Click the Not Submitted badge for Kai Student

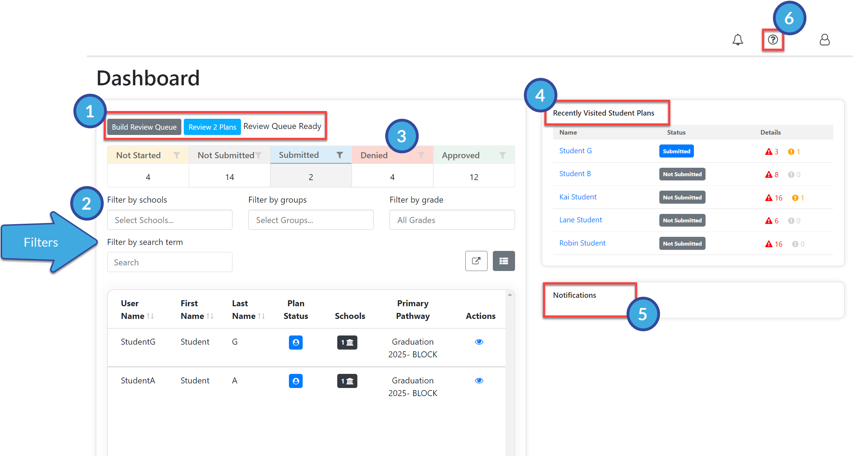pyautogui.click(x=682, y=197)
